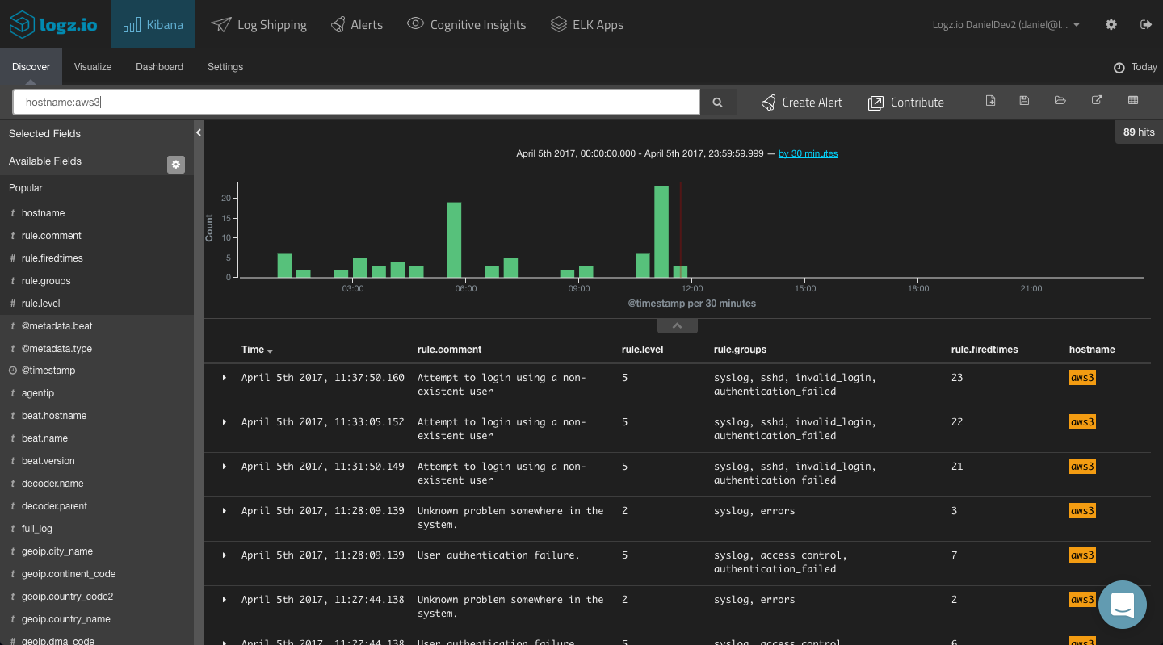Open available fields gear settings
1163x645 pixels.
tap(176, 165)
